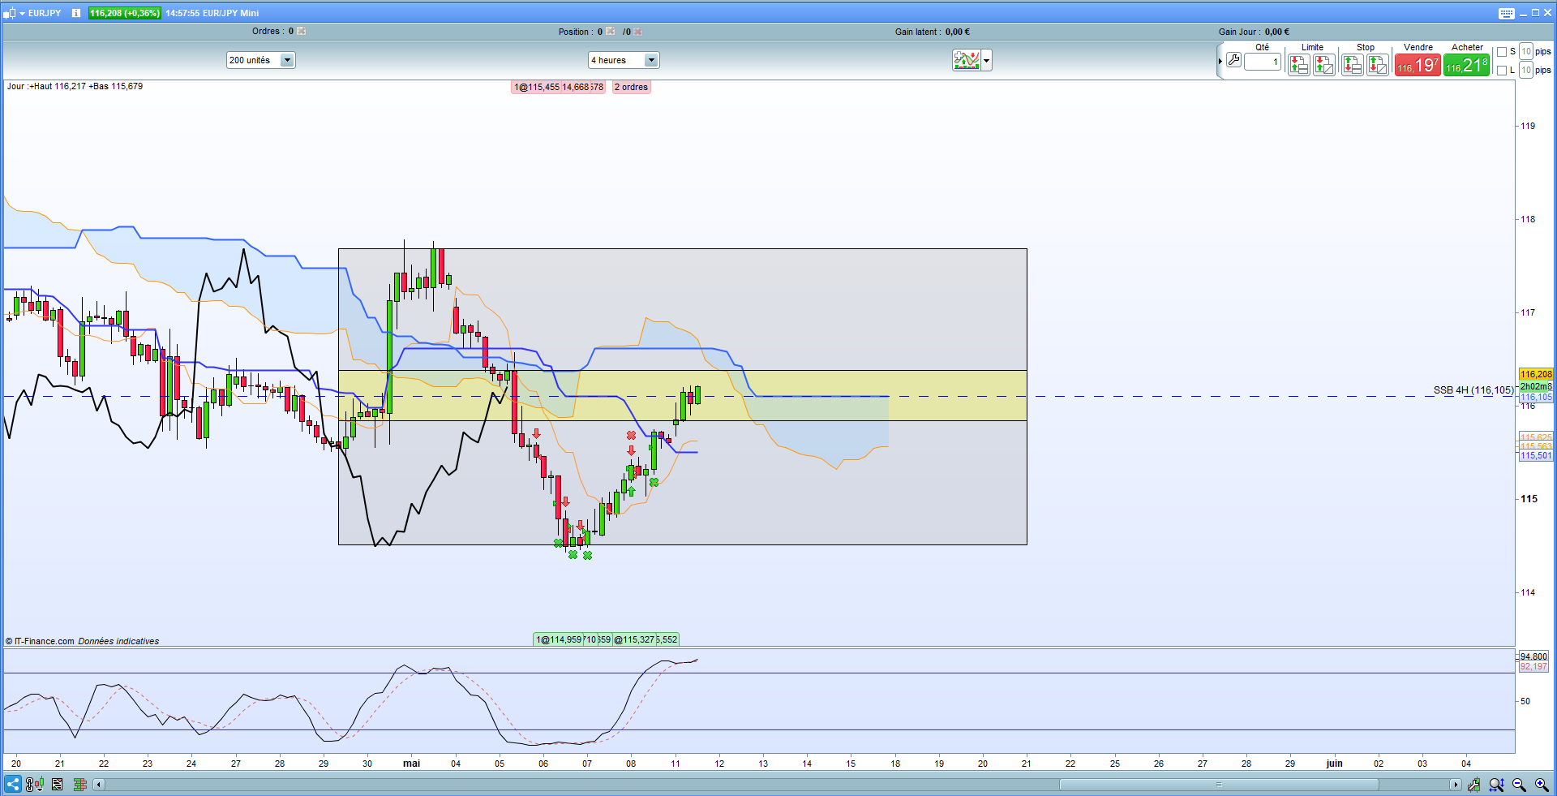Open the trading settings wrench icon
This screenshot has width=1557, height=796.
(1233, 60)
